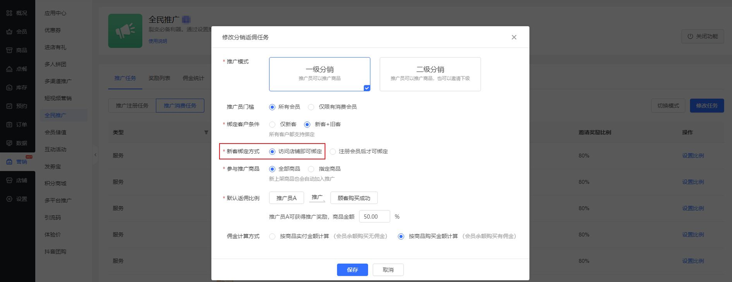
Task: Switch to the 奖励列表 tab
Action: [159, 78]
